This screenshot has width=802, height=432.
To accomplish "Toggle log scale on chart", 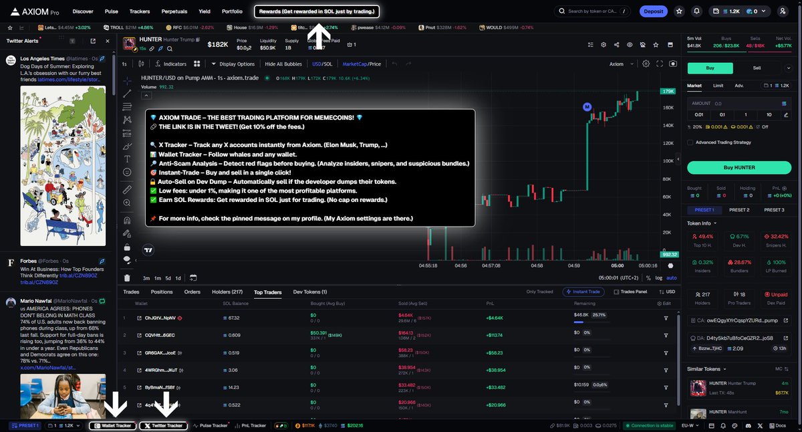I will coord(658,278).
